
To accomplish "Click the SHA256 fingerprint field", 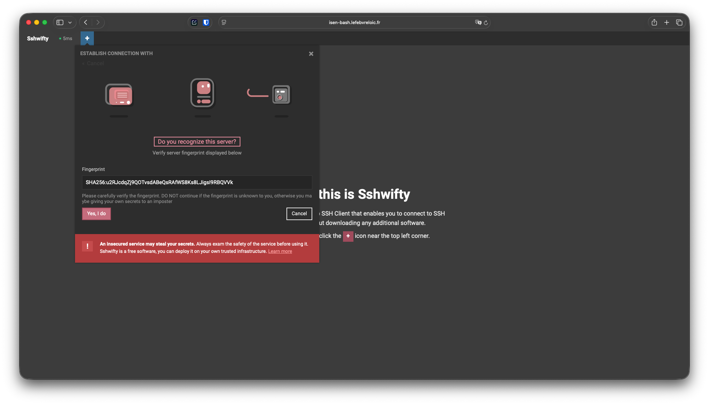I will pyautogui.click(x=197, y=182).
